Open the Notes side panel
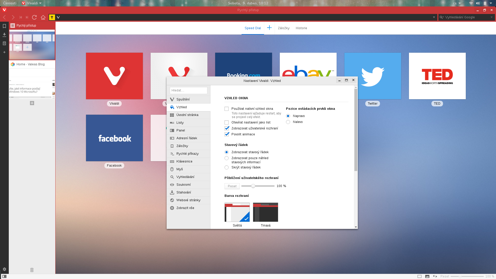This screenshot has height=279, width=496. (x=4, y=43)
